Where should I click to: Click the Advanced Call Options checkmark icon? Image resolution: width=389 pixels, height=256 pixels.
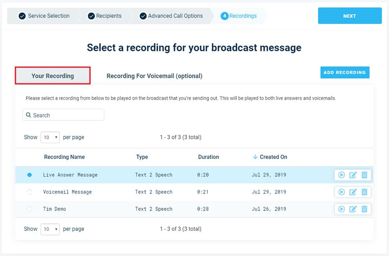point(143,16)
